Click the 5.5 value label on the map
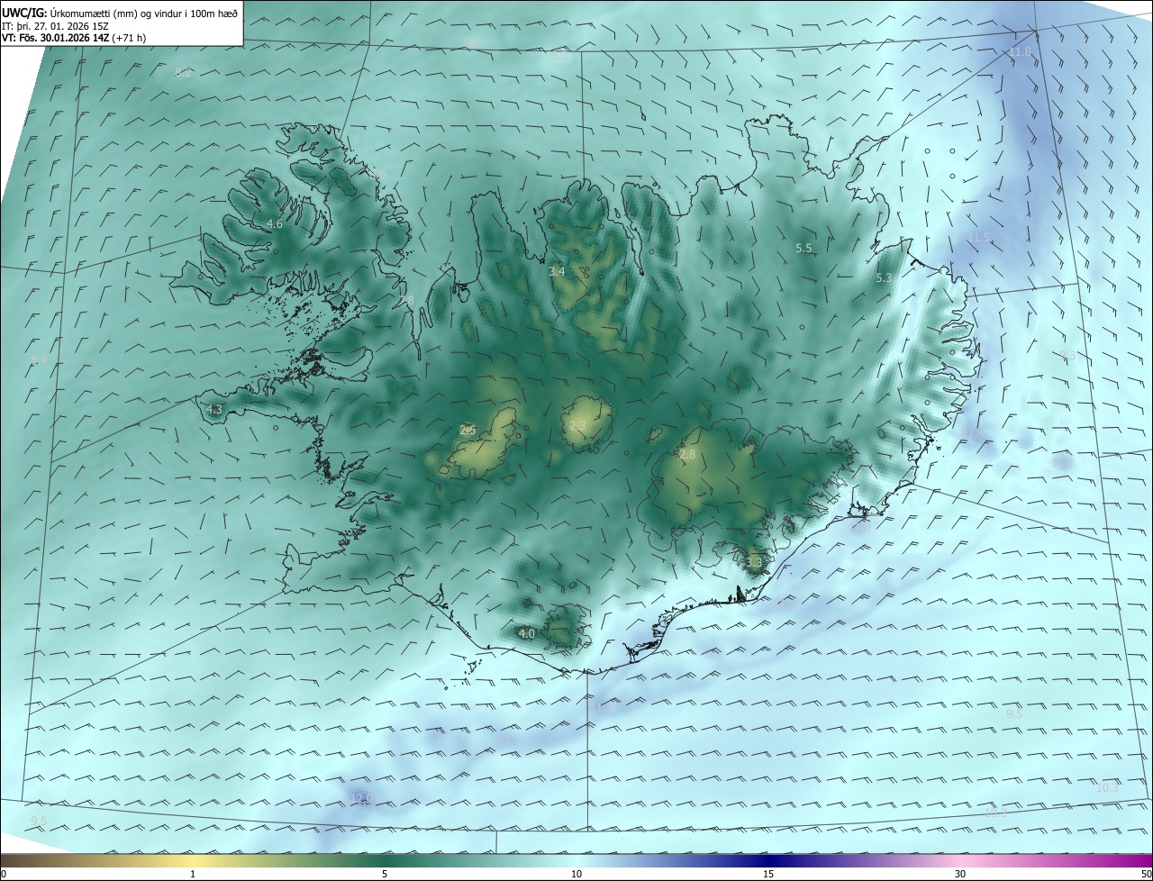Viewport: 1153px width, 881px height. coord(803,248)
